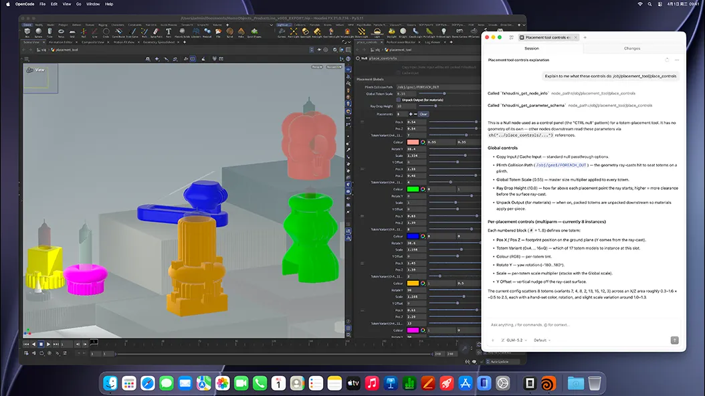The image size is (705, 396).
Task: Play the timeline forward
Action: [x=49, y=344]
